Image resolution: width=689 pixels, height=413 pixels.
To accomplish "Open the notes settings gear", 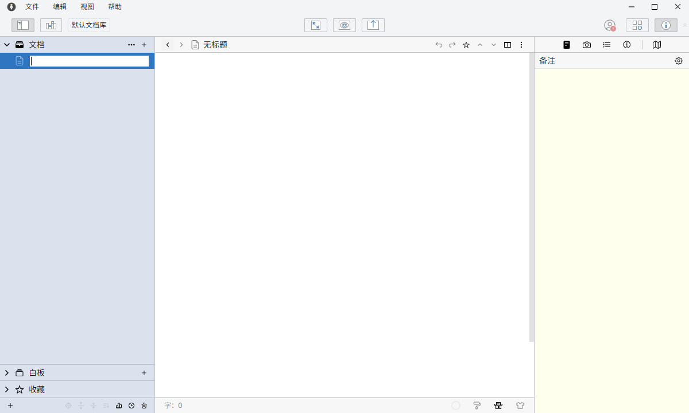I will pyautogui.click(x=679, y=61).
